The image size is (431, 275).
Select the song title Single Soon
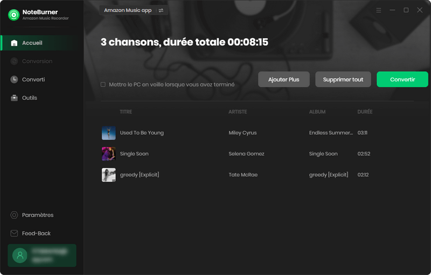click(x=134, y=154)
